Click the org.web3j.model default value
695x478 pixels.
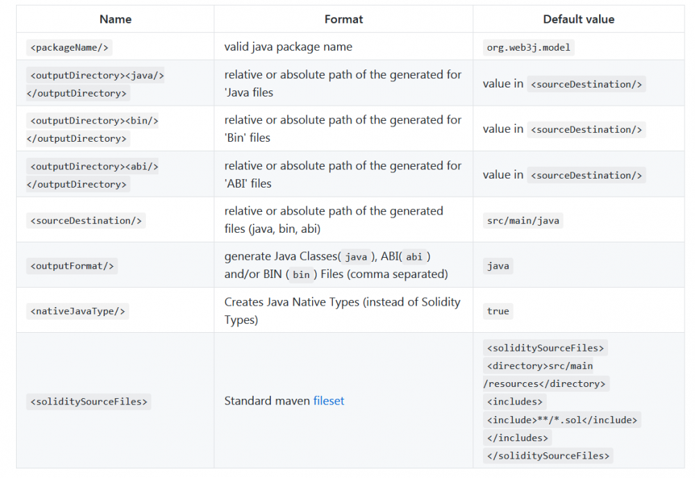point(530,47)
